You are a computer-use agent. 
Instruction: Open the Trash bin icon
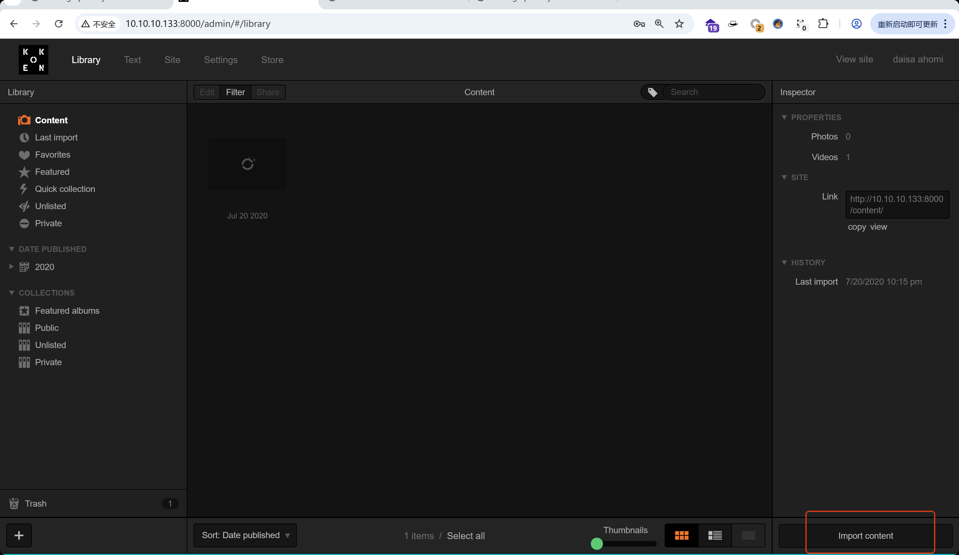[14, 503]
